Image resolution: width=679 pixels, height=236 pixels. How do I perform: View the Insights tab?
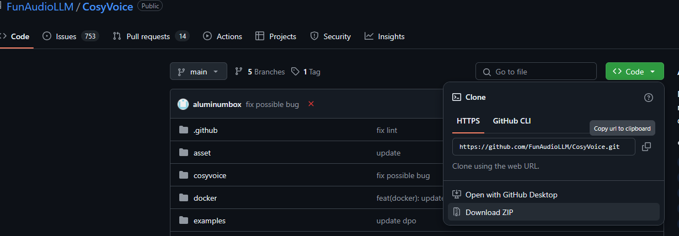384,36
